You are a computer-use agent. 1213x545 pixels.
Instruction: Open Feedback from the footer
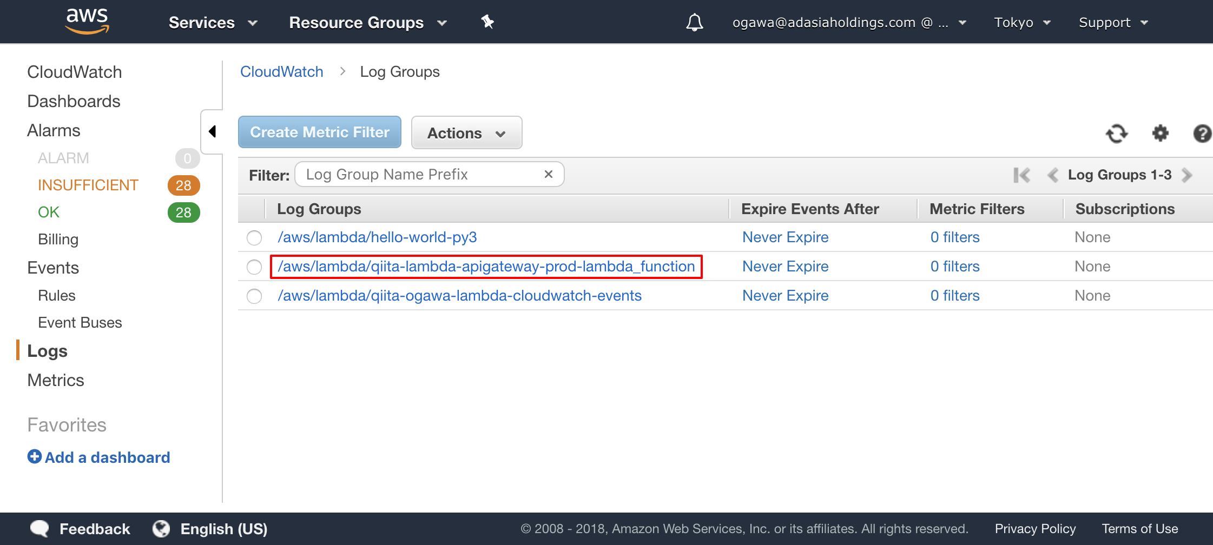coord(94,529)
